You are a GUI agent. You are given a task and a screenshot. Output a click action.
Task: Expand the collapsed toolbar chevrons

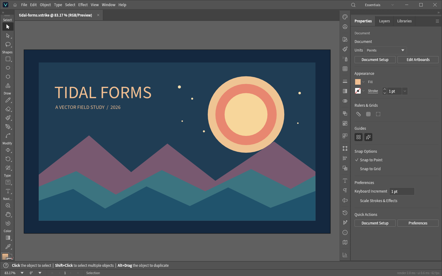3,13
